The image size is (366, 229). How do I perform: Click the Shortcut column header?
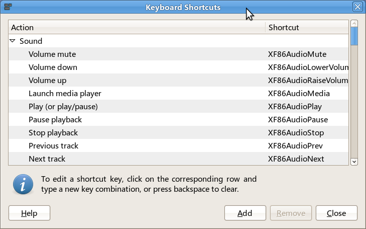click(x=307, y=27)
